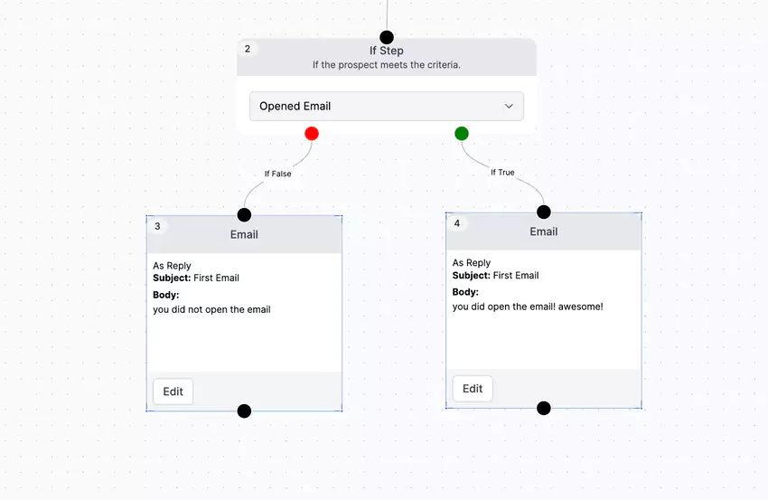Edit the 'you did open the email' email

[473, 389]
